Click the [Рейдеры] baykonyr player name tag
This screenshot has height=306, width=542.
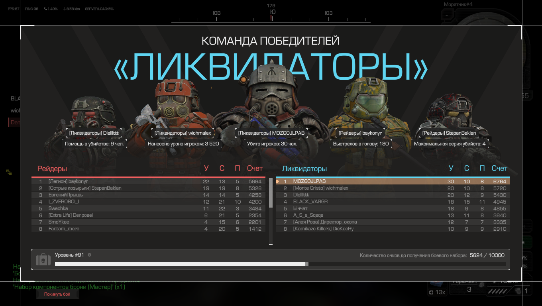(360, 133)
